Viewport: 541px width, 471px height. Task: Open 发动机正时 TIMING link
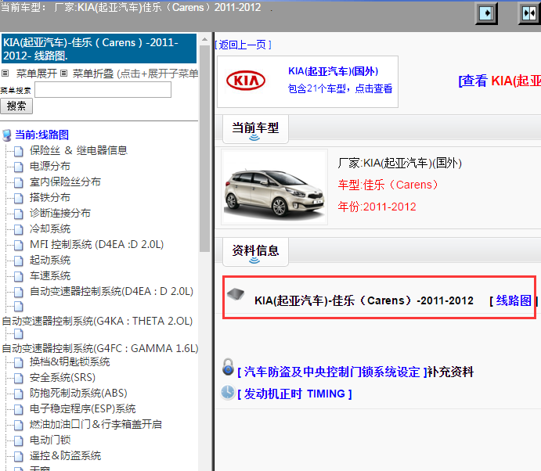pos(294,394)
